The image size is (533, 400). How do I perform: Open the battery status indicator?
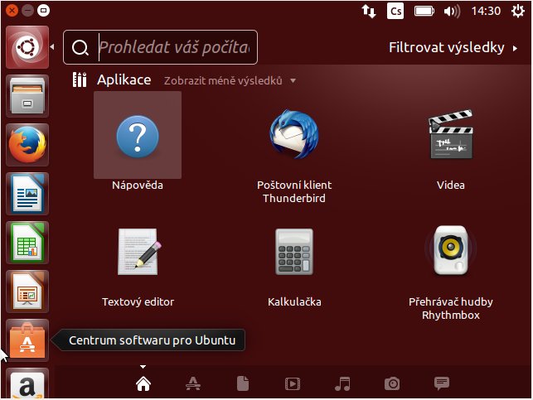coord(424,12)
